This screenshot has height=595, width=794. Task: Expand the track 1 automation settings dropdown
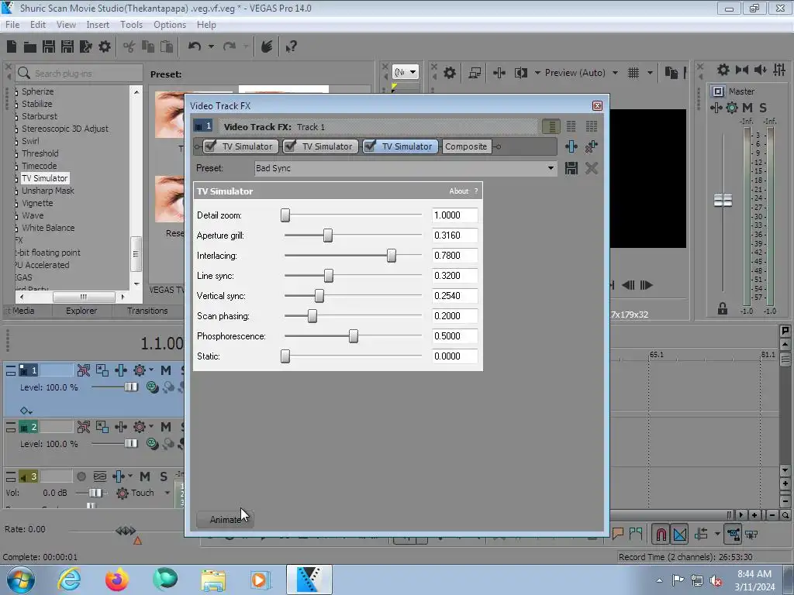pyautogui.click(x=151, y=370)
